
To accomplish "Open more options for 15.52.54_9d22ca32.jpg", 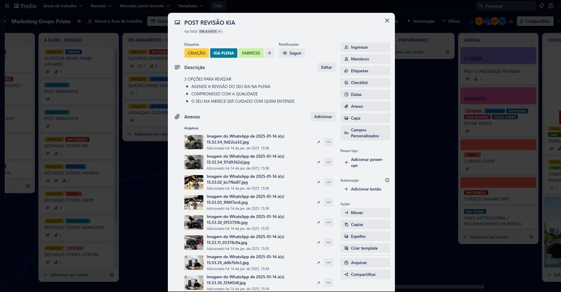I will click(x=329, y=142).
